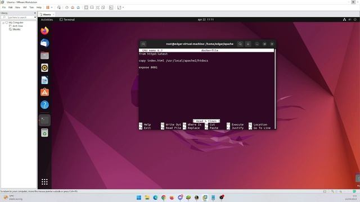Open Microsoft Edge from the Windows taskbar

pos(155,198)
